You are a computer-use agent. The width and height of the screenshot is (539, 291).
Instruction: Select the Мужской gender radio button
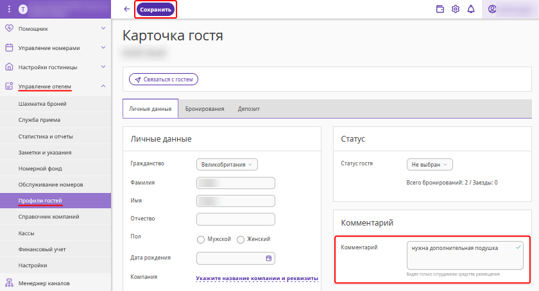pyautogui.click(x=201, y=239)
